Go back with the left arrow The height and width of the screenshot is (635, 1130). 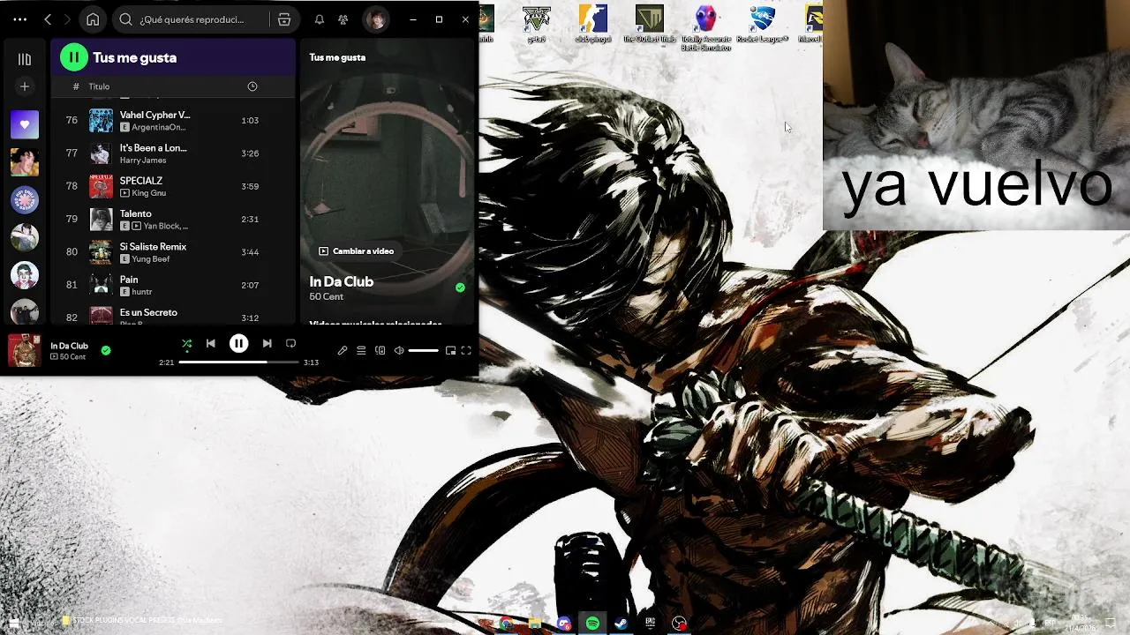(x=48, y=19)
